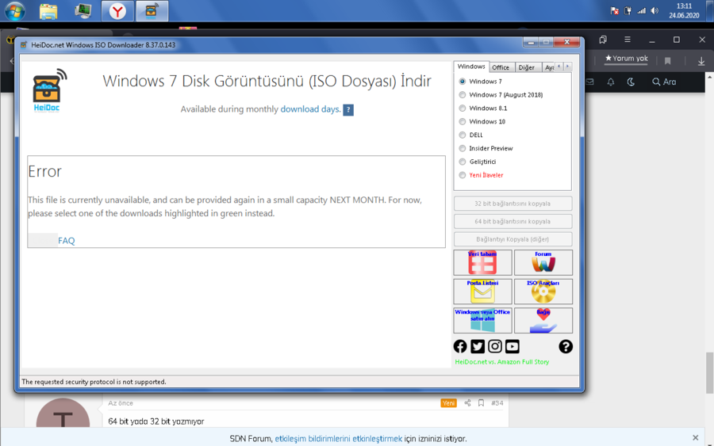Click the status bar security protocol message

(94, 382)
